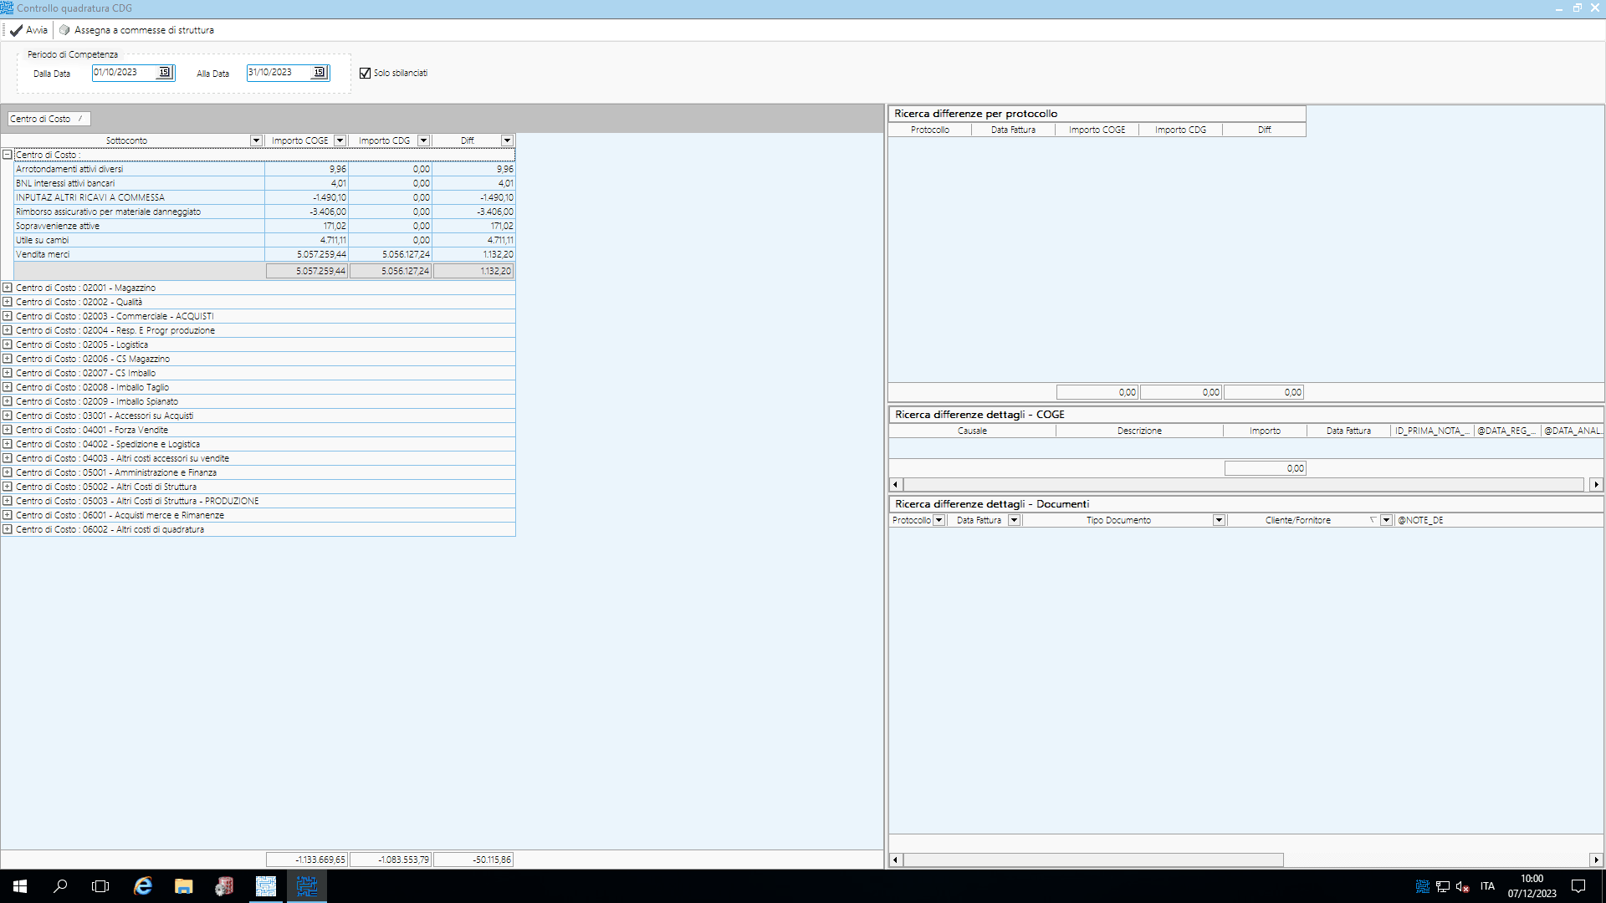The height and width of the screenshot is (903, 1606).
Task: Click Causale column header
Action: pos(972,431)
